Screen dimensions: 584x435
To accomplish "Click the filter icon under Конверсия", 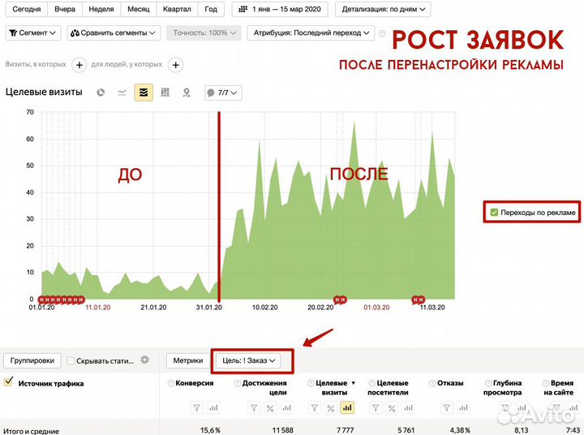I will 196,407.
